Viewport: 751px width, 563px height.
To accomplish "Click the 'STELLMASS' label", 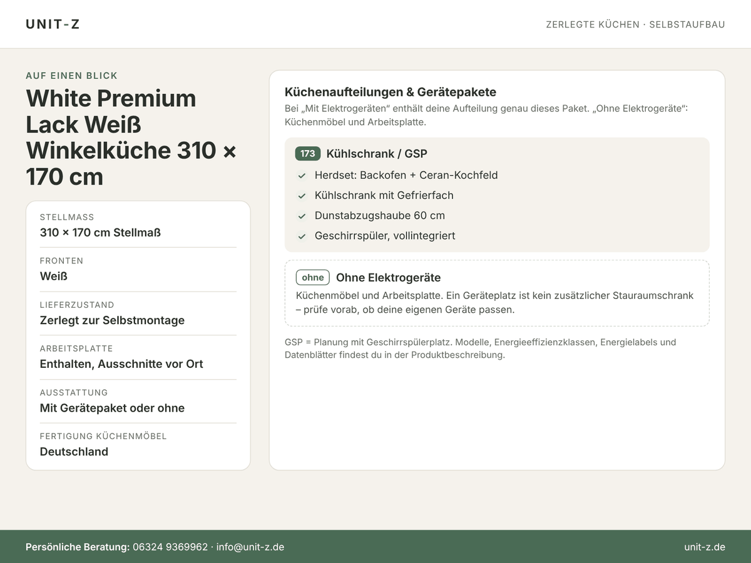I will (67, 217).
